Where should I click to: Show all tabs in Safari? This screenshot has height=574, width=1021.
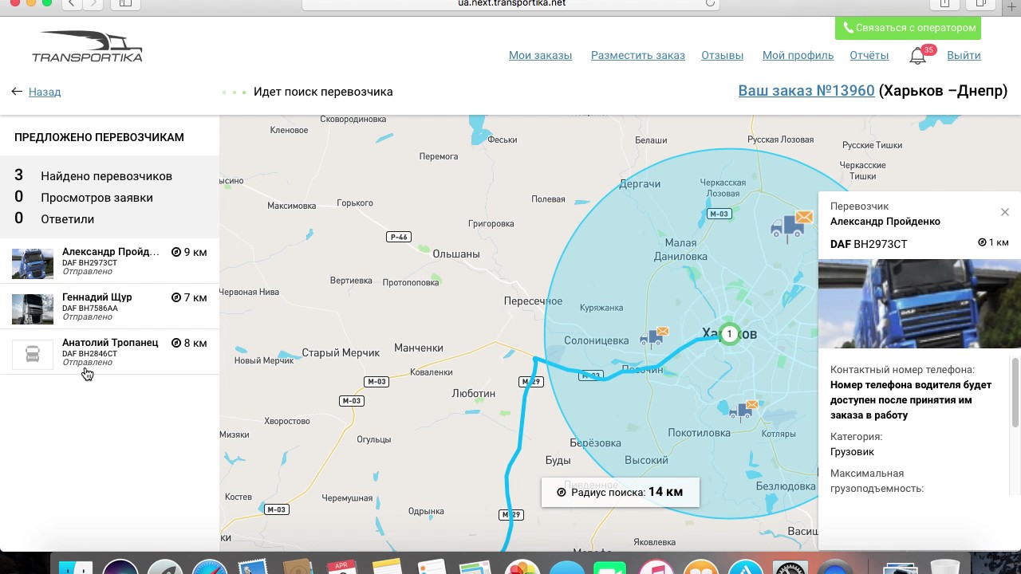click(x=982, y=4)
